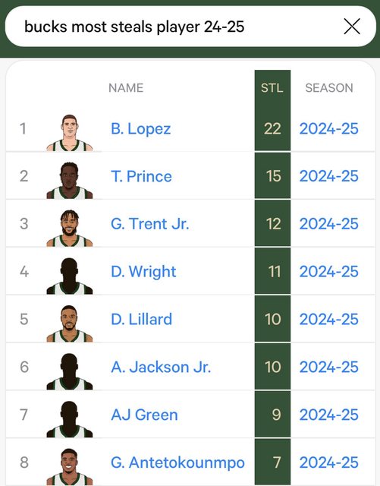Open G. Antetokounmpo player portrait
The height and width of the screenshot is (486, 380).
coord(70,467)
